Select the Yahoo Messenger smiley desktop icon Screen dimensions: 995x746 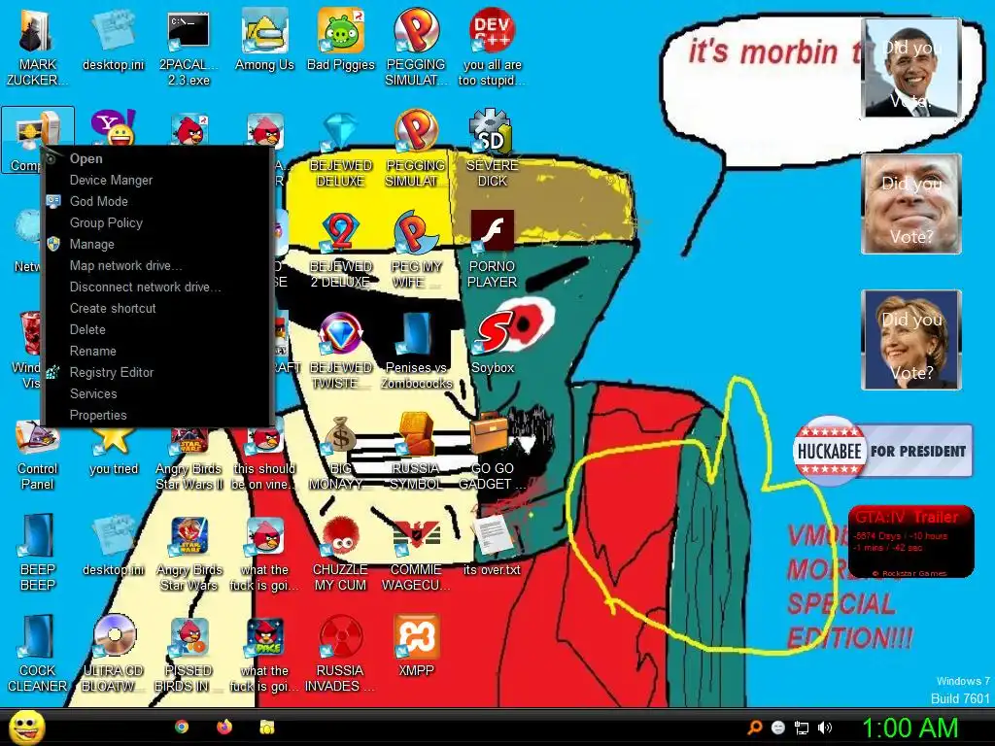point(113,127)
